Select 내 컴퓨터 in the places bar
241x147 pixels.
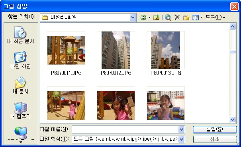point(20,110)
